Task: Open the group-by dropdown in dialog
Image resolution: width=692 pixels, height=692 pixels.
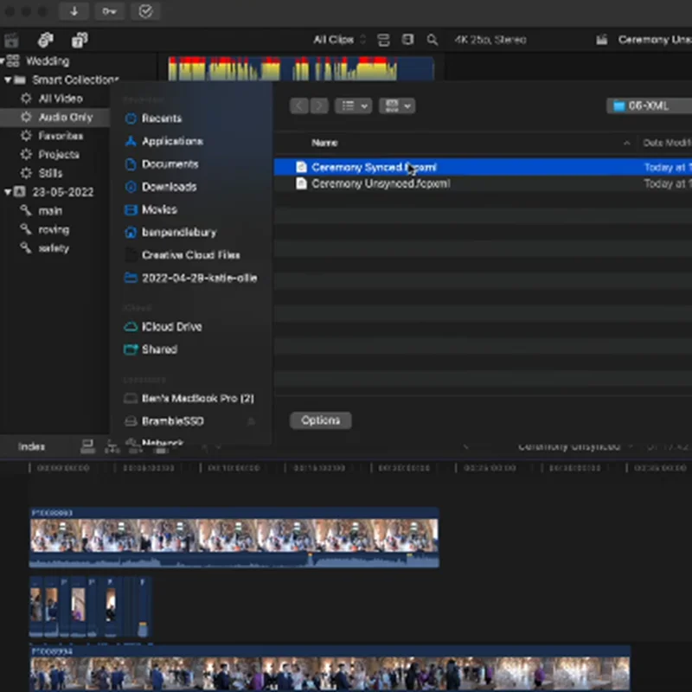Action: coord(397,106)
